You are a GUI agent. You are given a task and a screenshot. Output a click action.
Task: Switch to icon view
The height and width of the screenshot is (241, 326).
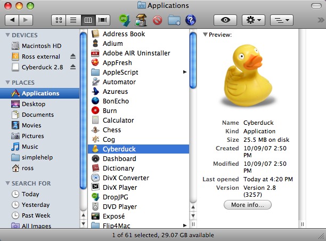[59, 20]
